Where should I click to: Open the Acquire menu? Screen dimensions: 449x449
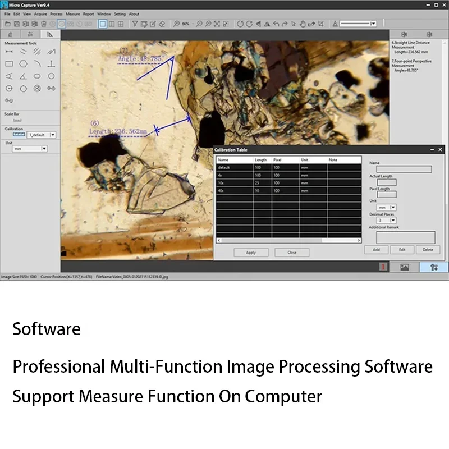point(40,14)
